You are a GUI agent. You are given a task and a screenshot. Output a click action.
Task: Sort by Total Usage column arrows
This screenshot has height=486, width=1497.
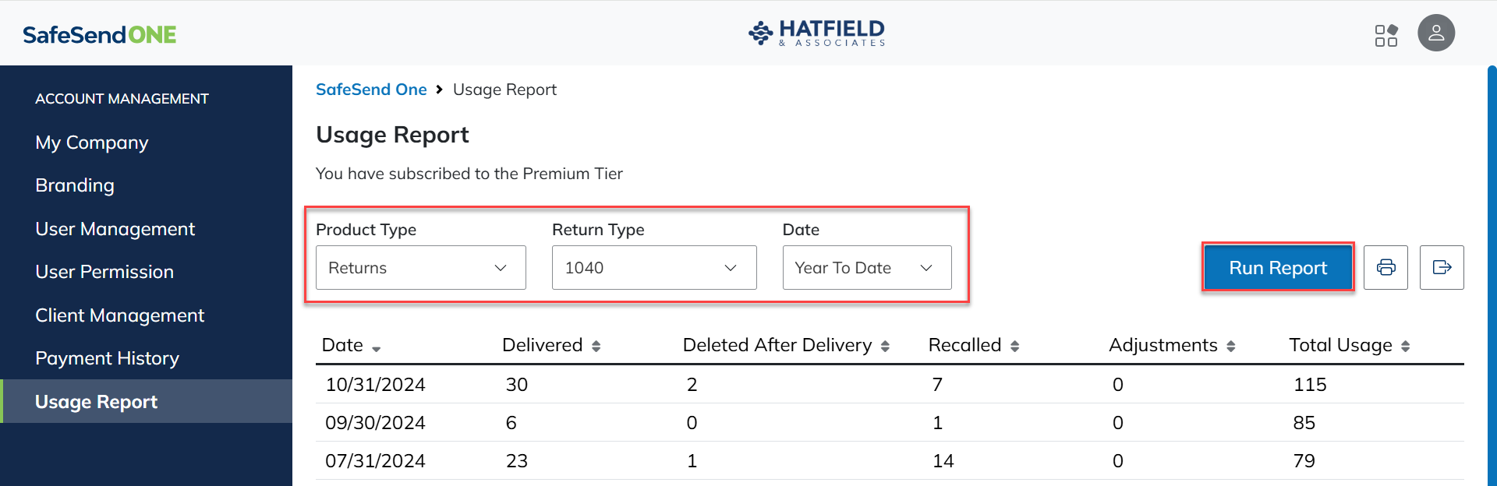tap(1405, 346)
